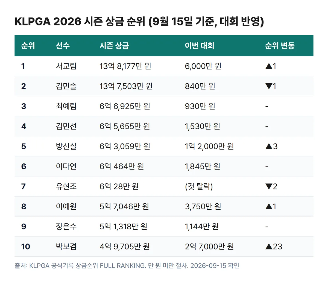Click tournament prize 930만 원

coord(200,106)
